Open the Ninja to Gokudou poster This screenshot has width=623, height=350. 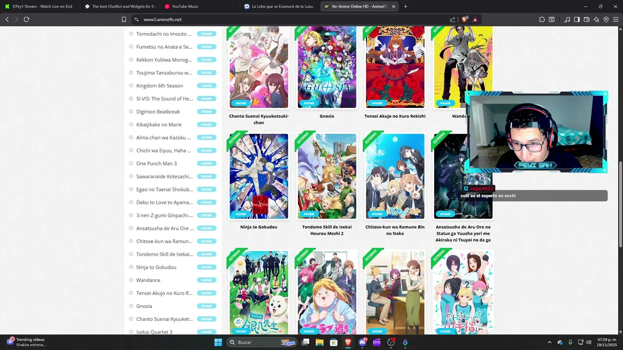pyautogui.click(x=259, y=176)
